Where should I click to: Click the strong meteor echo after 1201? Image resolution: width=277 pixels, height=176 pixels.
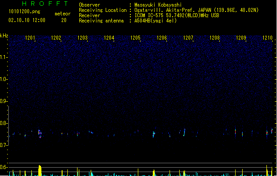click(40, 134)
